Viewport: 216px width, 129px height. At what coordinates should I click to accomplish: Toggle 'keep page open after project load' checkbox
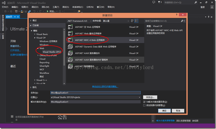[x=12, y=117]
